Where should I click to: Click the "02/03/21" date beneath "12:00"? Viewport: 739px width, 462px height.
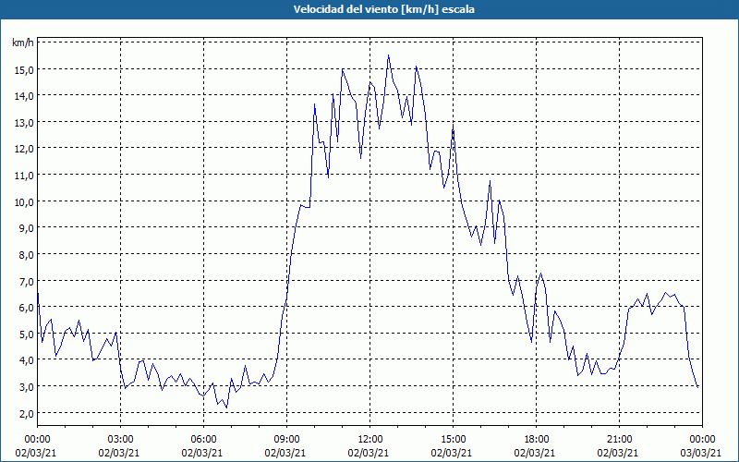pos(369,453)
